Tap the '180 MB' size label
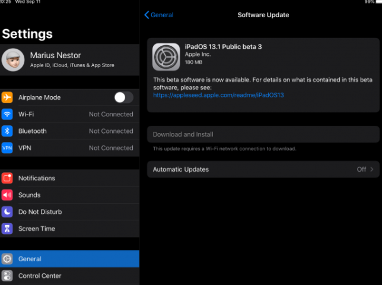This screenshot has width=382, height=285. [193, 62]
